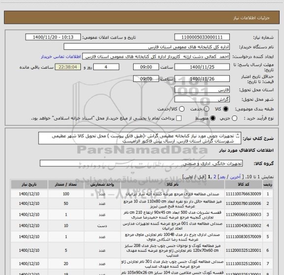Click the delivery province field فارس
284x275 pixels.
point(202,90)
